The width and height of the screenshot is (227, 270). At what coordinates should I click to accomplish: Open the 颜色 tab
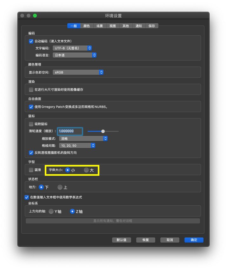87,26
